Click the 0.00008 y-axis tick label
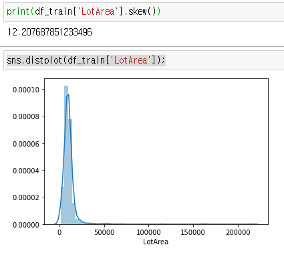The width and height of the screenshot is (284, 255). pos(26,116)
